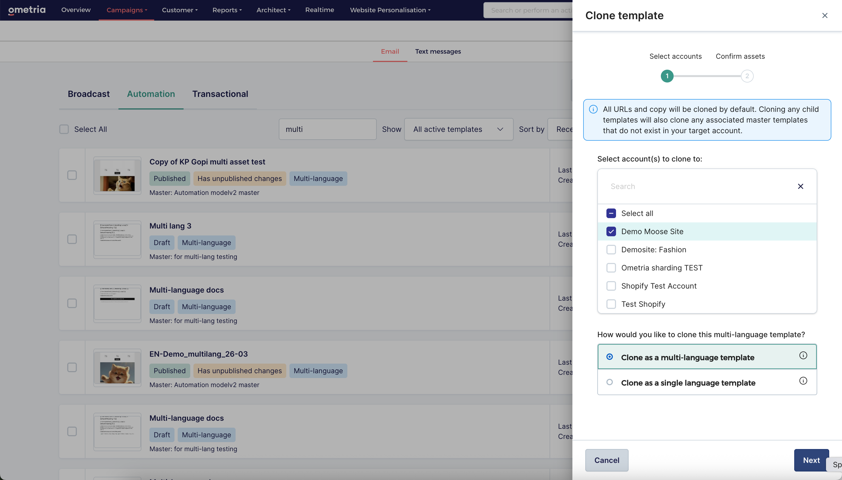Close the Clone template panel
The image size is (842, 480).
pos(825,15)
